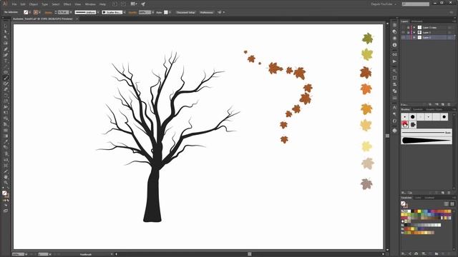Select the Selection arrow tool

pos(6,26)
